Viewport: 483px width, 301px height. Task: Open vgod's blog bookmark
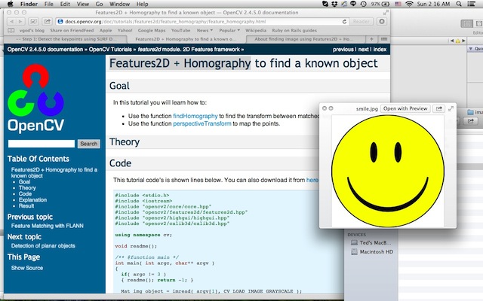[x=32, y=30]
